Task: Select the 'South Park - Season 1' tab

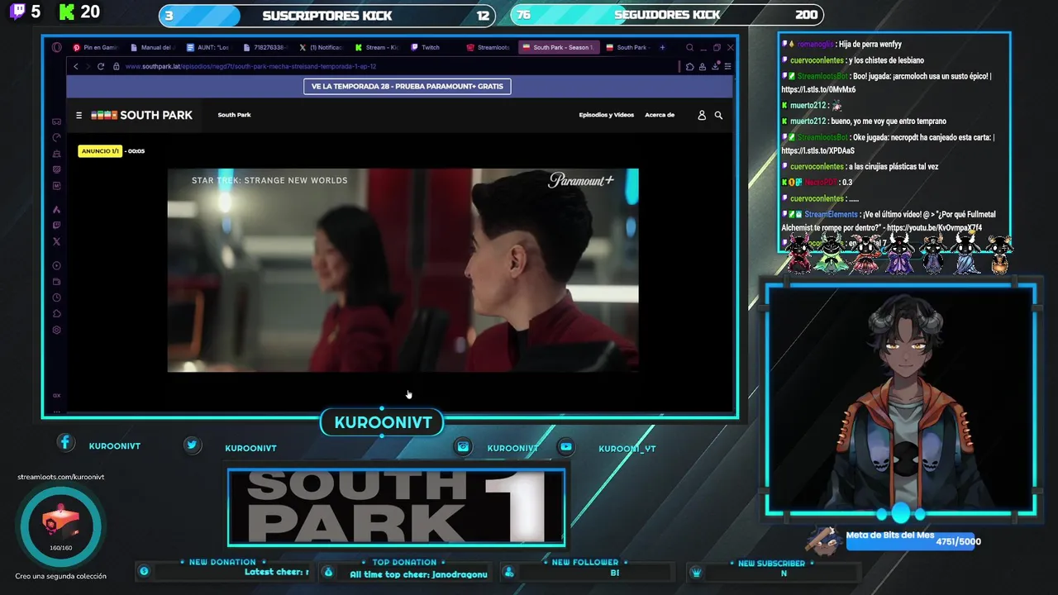Action: pyautogui.click(x=557, y=47)
